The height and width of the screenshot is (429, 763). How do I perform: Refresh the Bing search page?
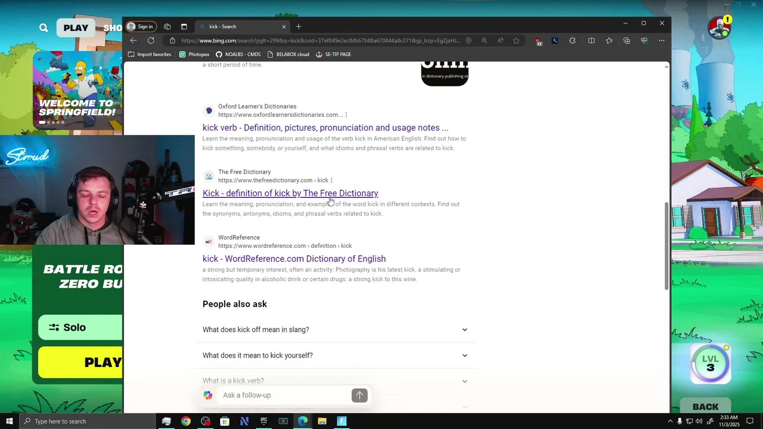(151, 41)
